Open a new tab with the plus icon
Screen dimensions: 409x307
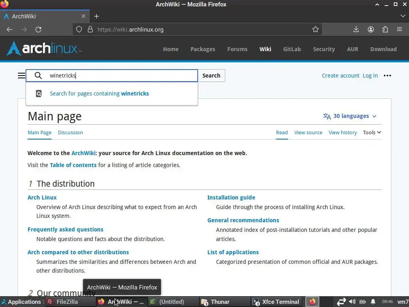point(97,16)
